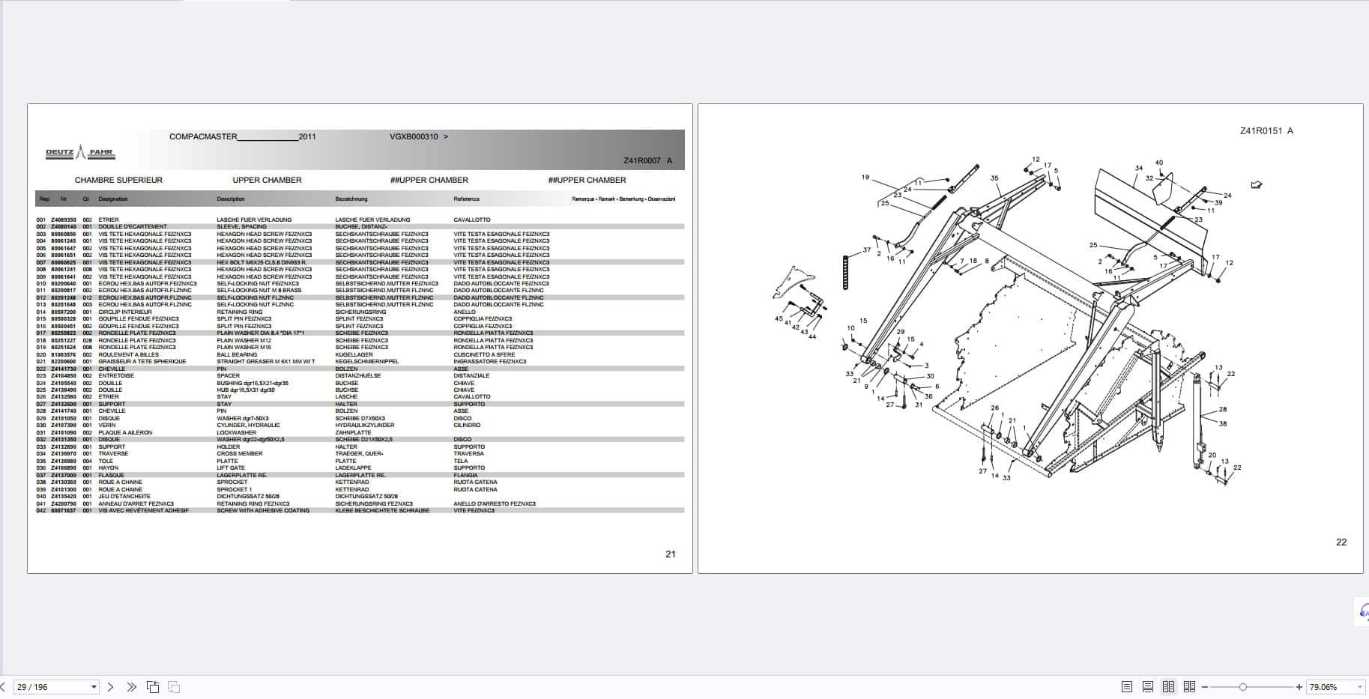The width and height of the screenshot is (1369, 699).
Task: Click 'HYDRAULIKZYLINDER' German designation
Action: pos(366,426)
